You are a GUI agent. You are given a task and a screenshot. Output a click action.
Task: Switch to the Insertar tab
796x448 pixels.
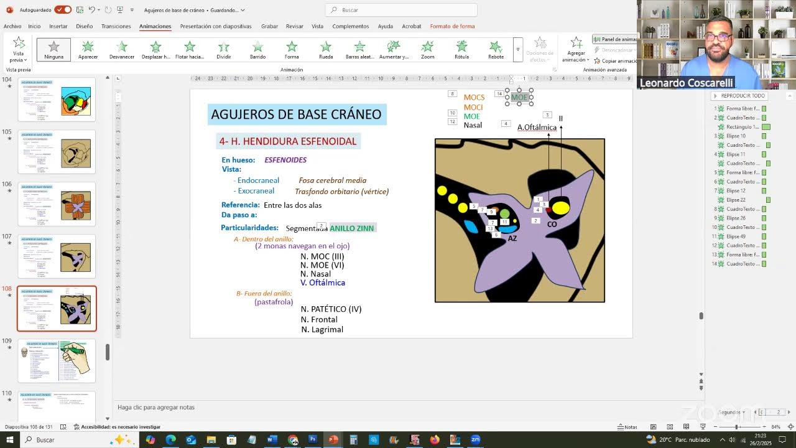[x=58, y=26]
